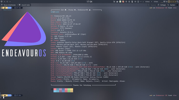Expand the hidden system tray icons arrow
Image resolution: width=179 pixels, height=100 pixels.
coord(141,2)
